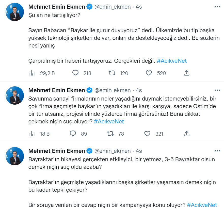The image size is (224, 210).
Task: Open more options menu on first tweet
Action: [217, 7]
